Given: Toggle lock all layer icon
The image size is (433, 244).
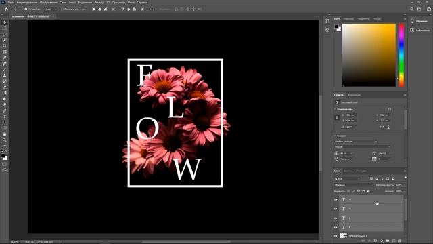Looking at the screenshot, I should click(x=368, y=191).
